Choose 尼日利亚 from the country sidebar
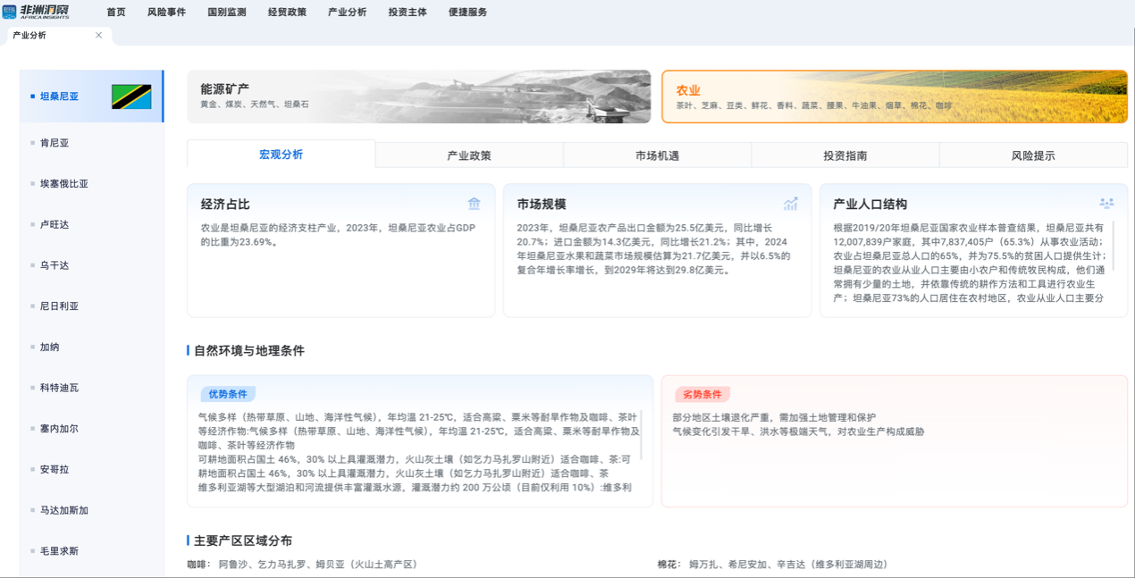 point(59,306)
